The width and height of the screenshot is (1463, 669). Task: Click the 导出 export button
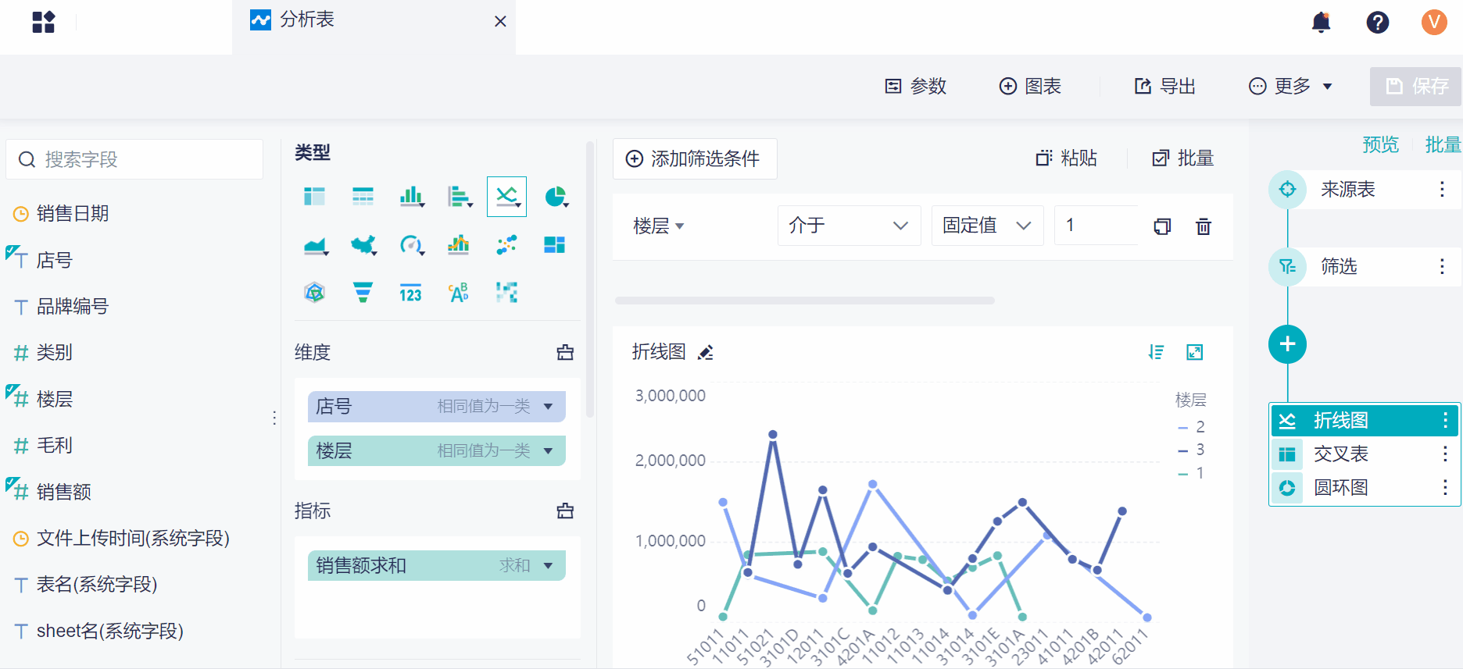[x=1165, y=87]
